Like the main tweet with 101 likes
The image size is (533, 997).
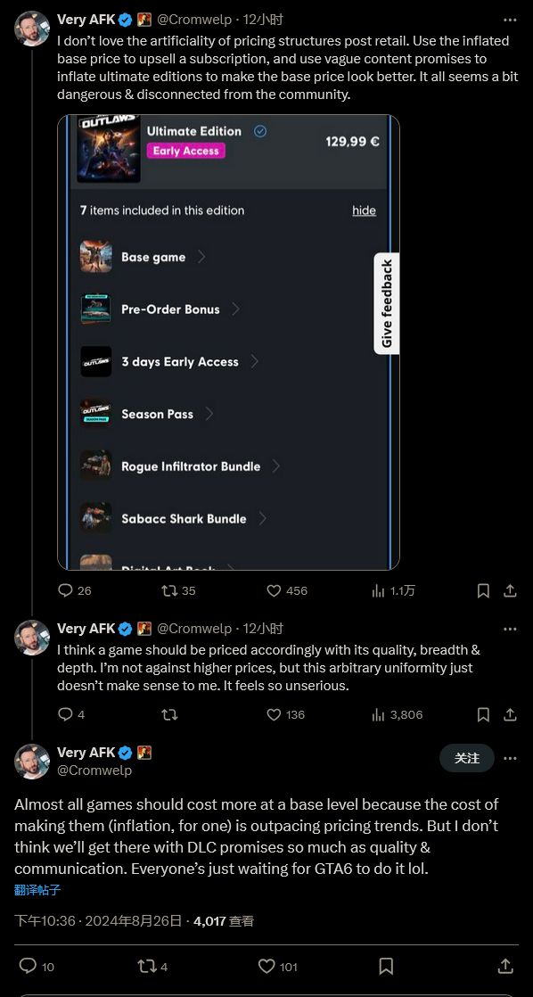278,967
